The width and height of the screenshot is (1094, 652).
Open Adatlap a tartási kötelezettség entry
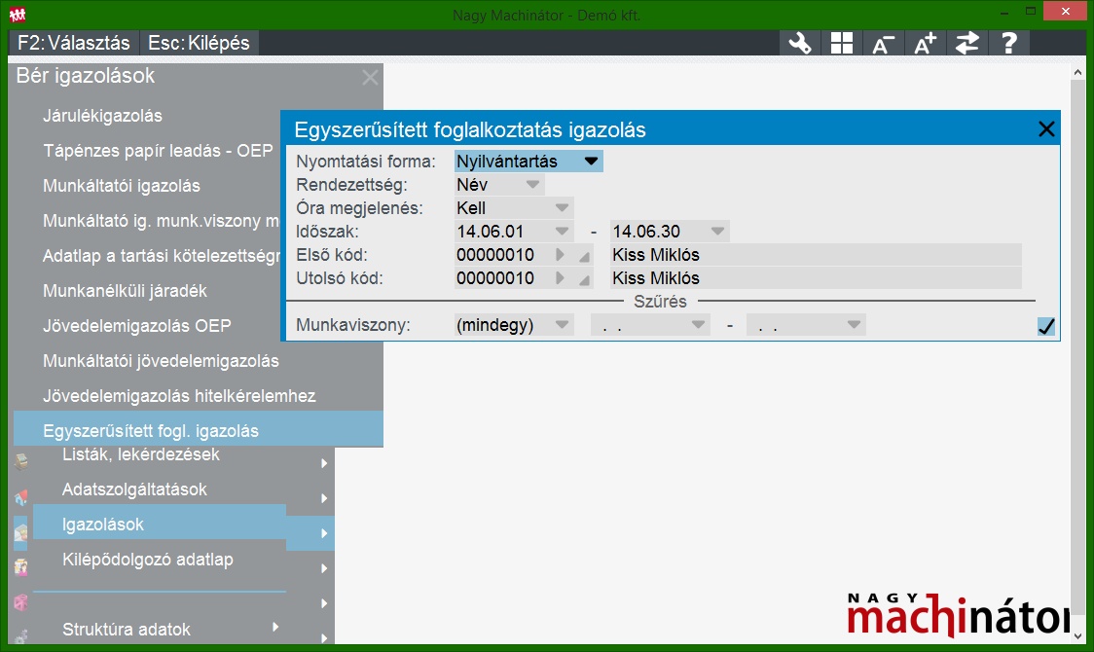coord(162,256)
